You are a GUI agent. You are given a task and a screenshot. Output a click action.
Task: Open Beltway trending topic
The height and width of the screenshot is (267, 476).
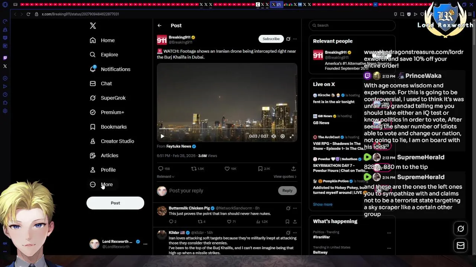point(320,253)
